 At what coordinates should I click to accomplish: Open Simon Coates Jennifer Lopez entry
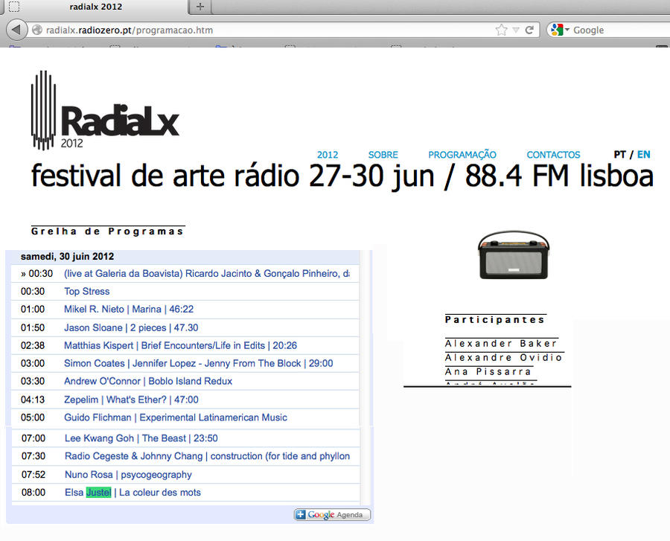(198, 363)
